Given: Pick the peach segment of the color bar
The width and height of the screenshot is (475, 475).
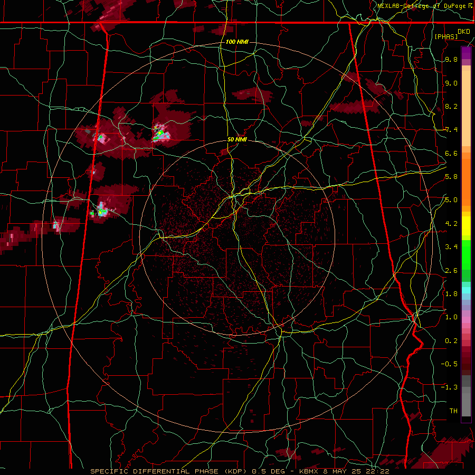Looking at the screenshot, I should point(466,106).
